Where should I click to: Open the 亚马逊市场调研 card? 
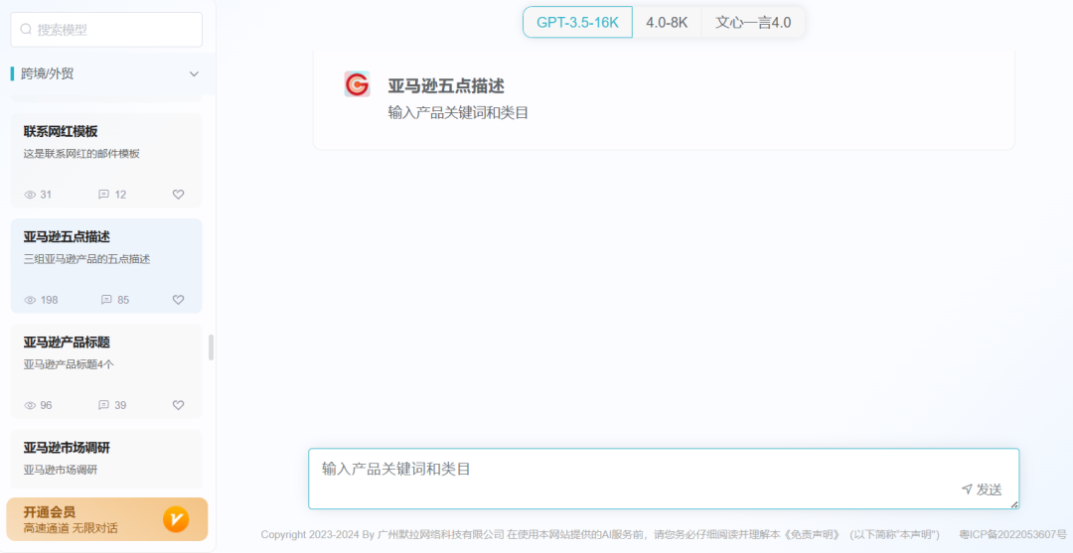(106, 460)
